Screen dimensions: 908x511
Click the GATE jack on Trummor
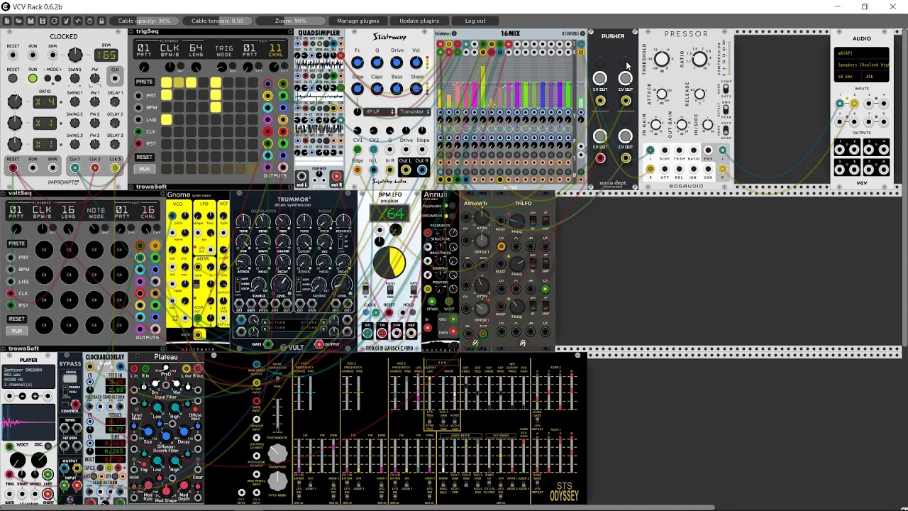pos(267,344)
